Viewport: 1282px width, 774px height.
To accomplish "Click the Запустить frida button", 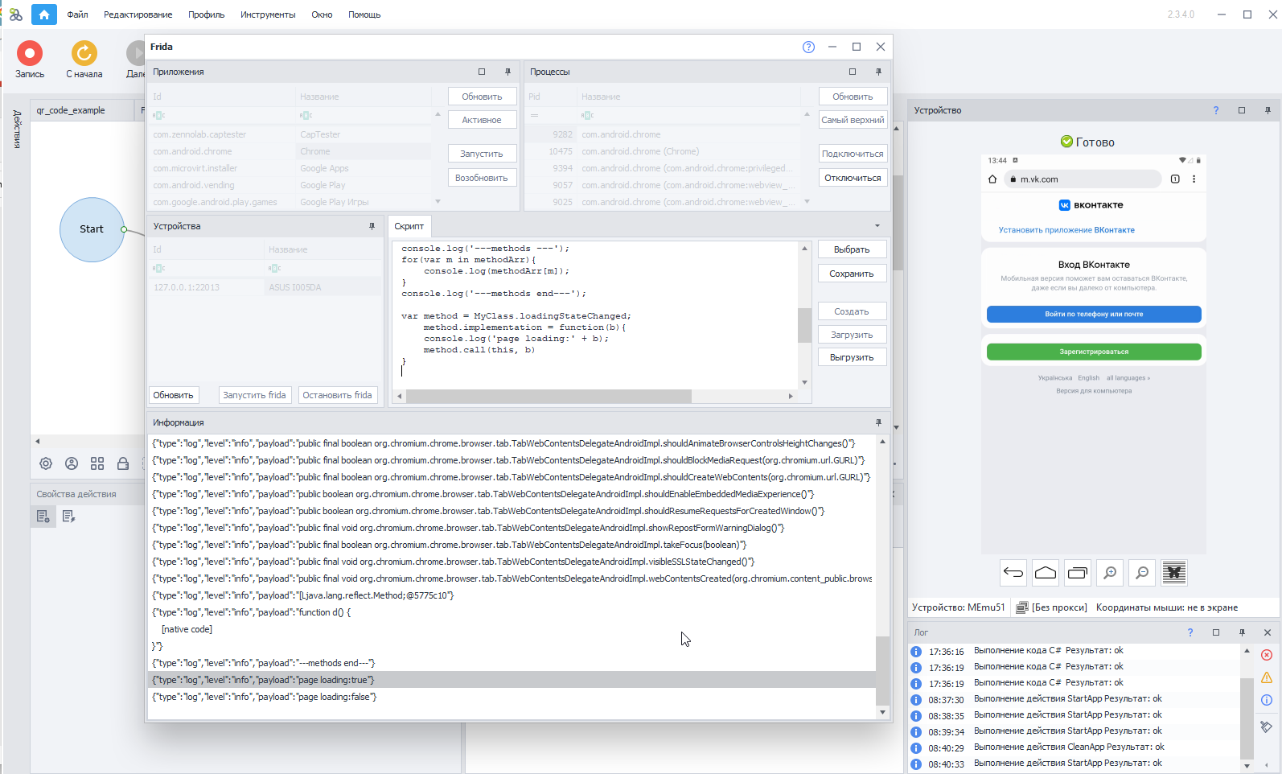I will pyautogui.click(x=254, y=395).
